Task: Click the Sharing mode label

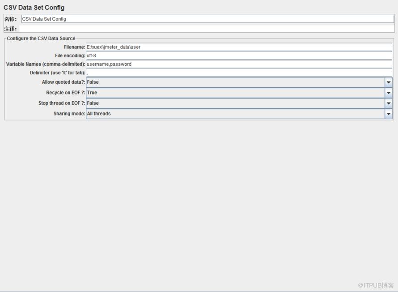Action: pyautogui.click(x=69, y=114)
